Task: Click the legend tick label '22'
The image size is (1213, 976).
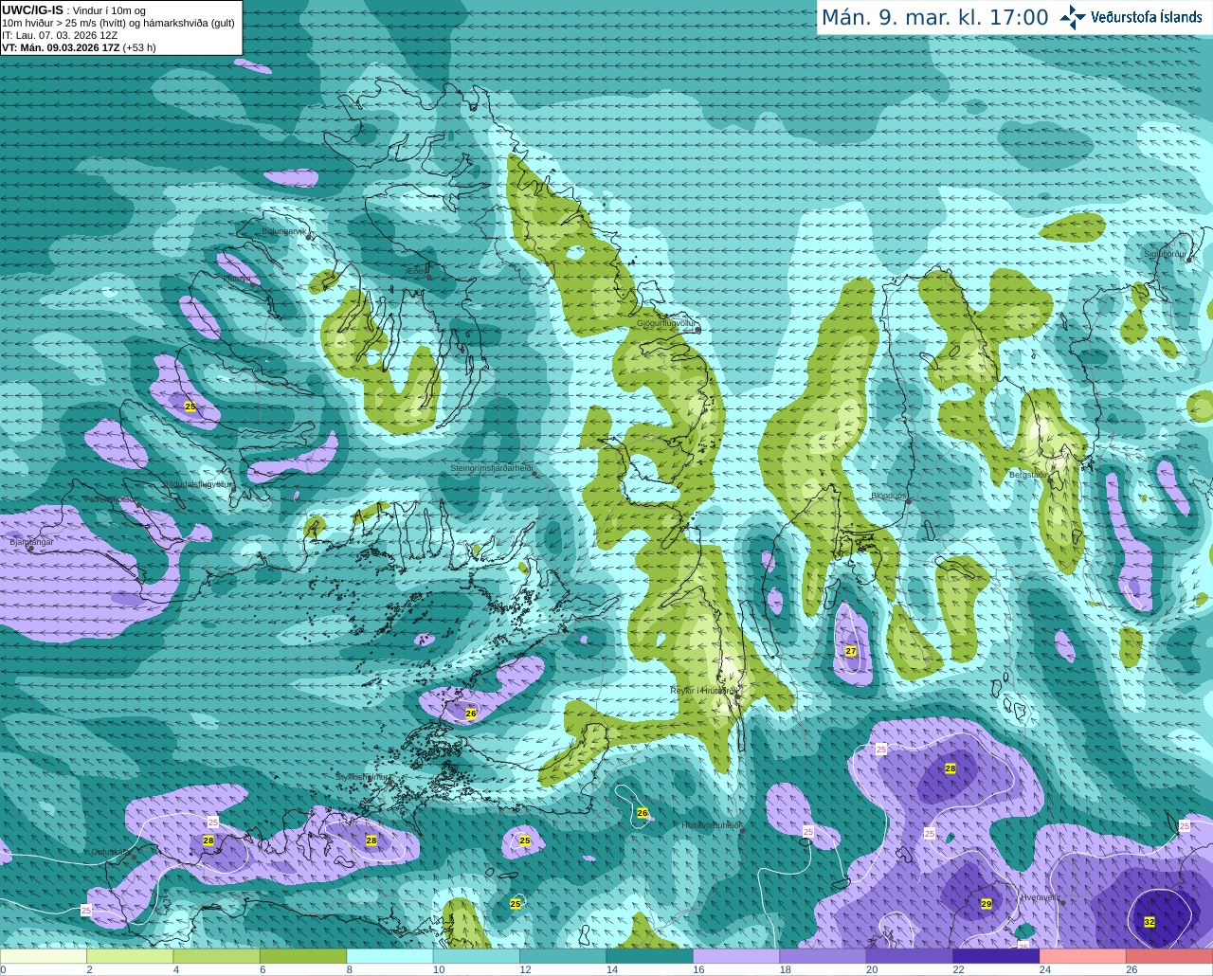Action: click(x=959, y=970)
